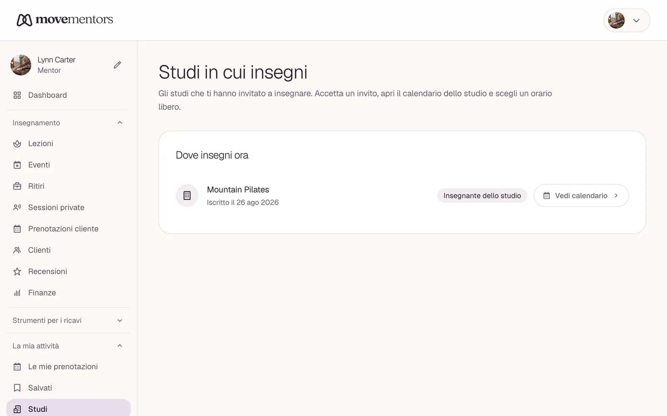Click the Vedi calendario button
Image resolution: width=667 pixels, height=416 pixels.
point(581,196)
